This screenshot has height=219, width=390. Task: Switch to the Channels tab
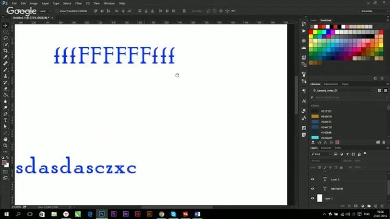click(x=326, y=148)
